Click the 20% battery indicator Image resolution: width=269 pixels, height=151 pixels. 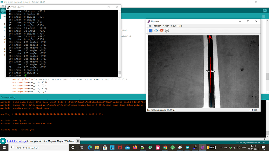(211, 147)
